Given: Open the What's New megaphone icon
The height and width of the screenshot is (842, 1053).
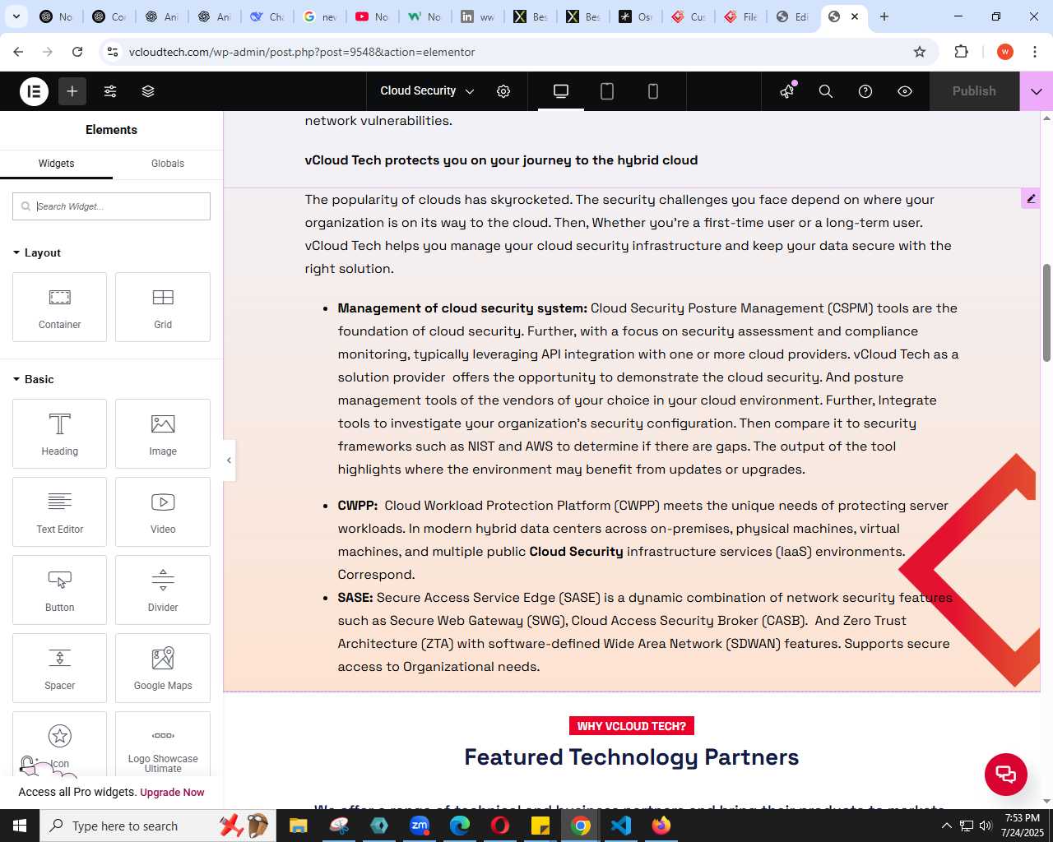Looking at the screenshot, I should pos(787,91).
